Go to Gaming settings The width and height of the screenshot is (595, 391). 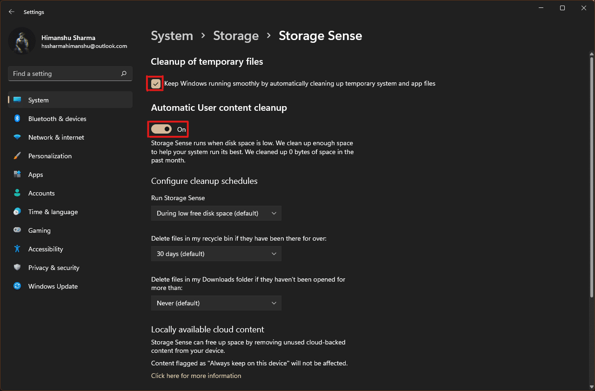click(70, 230)
